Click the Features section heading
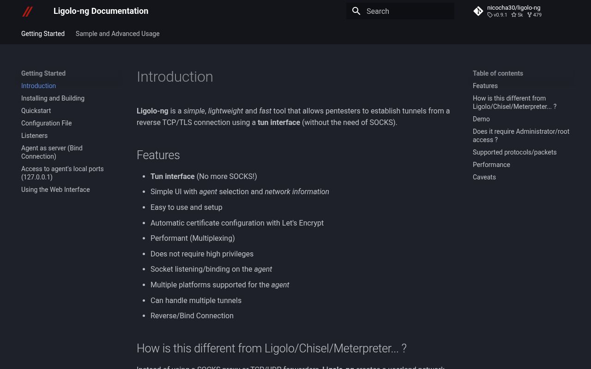 (x=158, y=155)
